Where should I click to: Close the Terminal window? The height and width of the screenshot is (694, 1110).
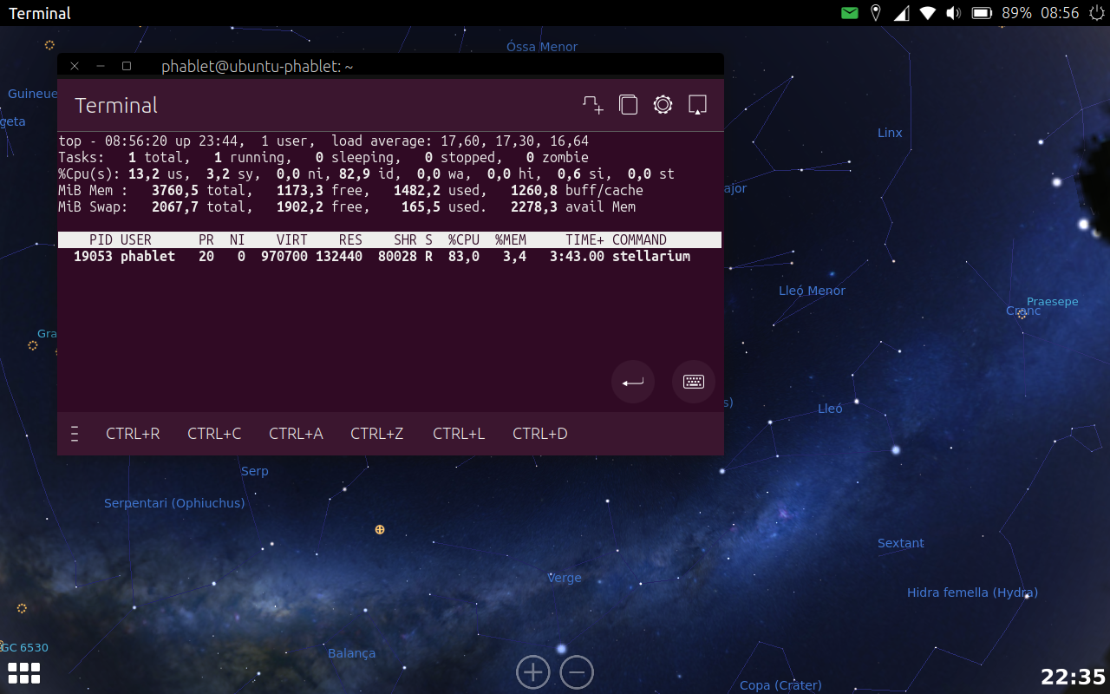pos(75,66)
